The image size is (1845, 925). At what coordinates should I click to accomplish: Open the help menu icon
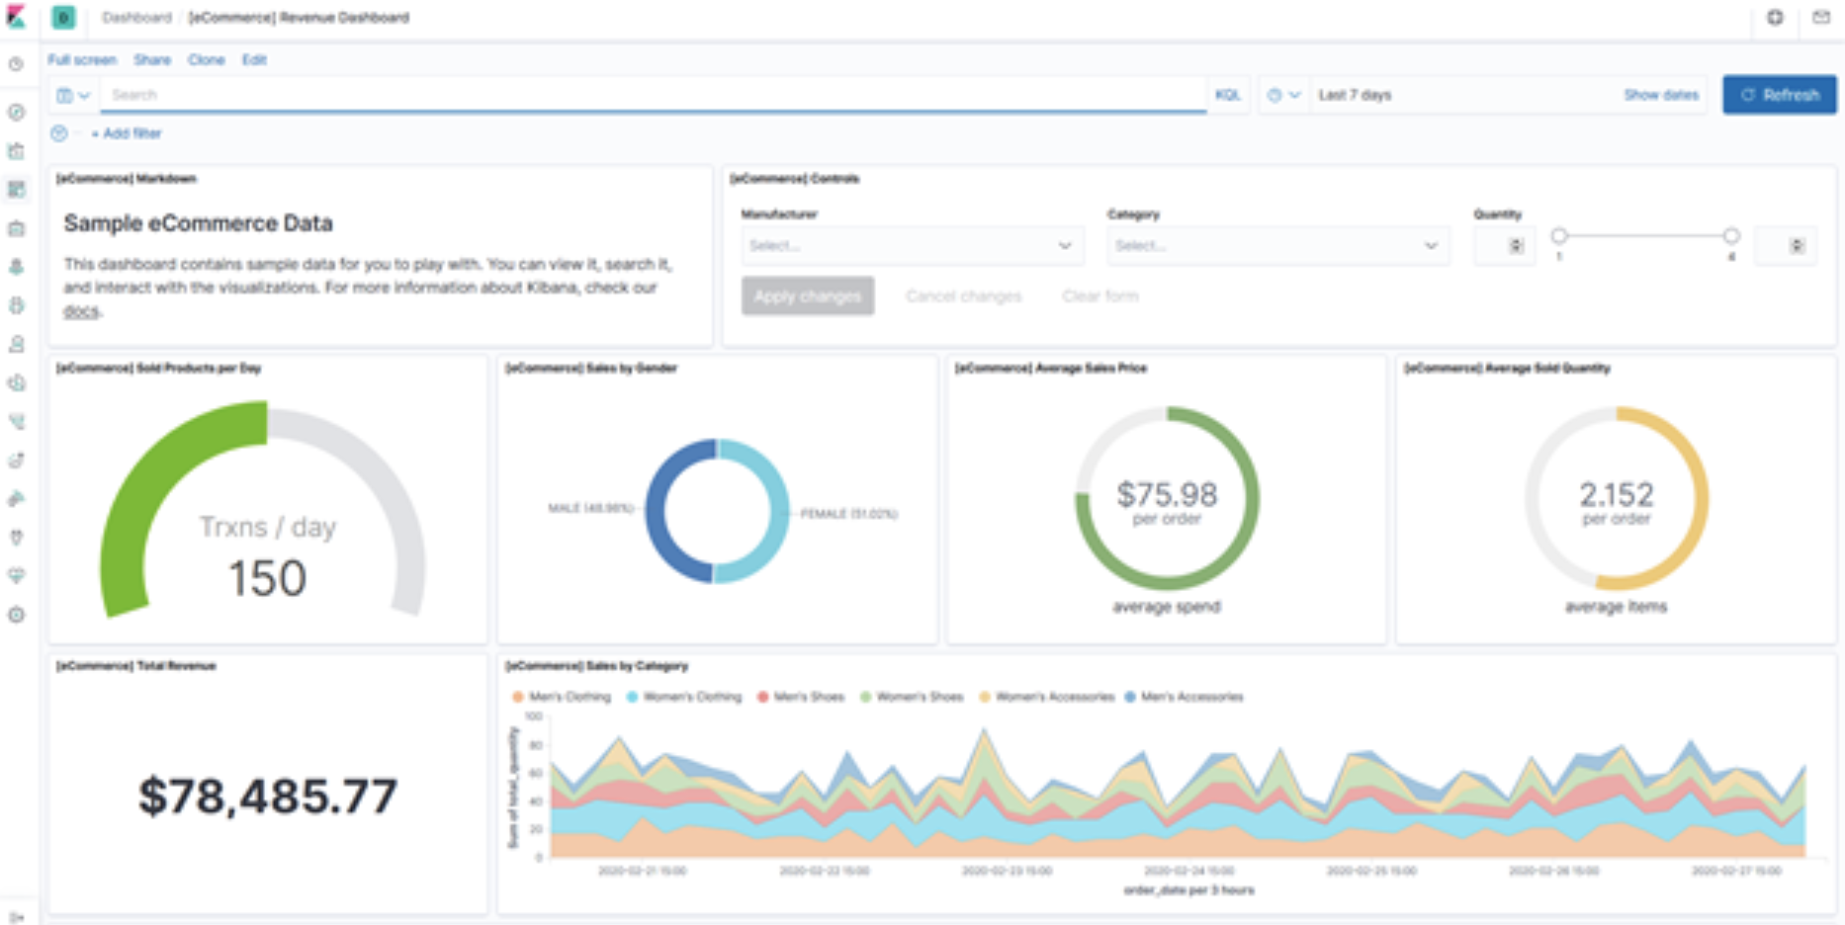coord(1775,18)
